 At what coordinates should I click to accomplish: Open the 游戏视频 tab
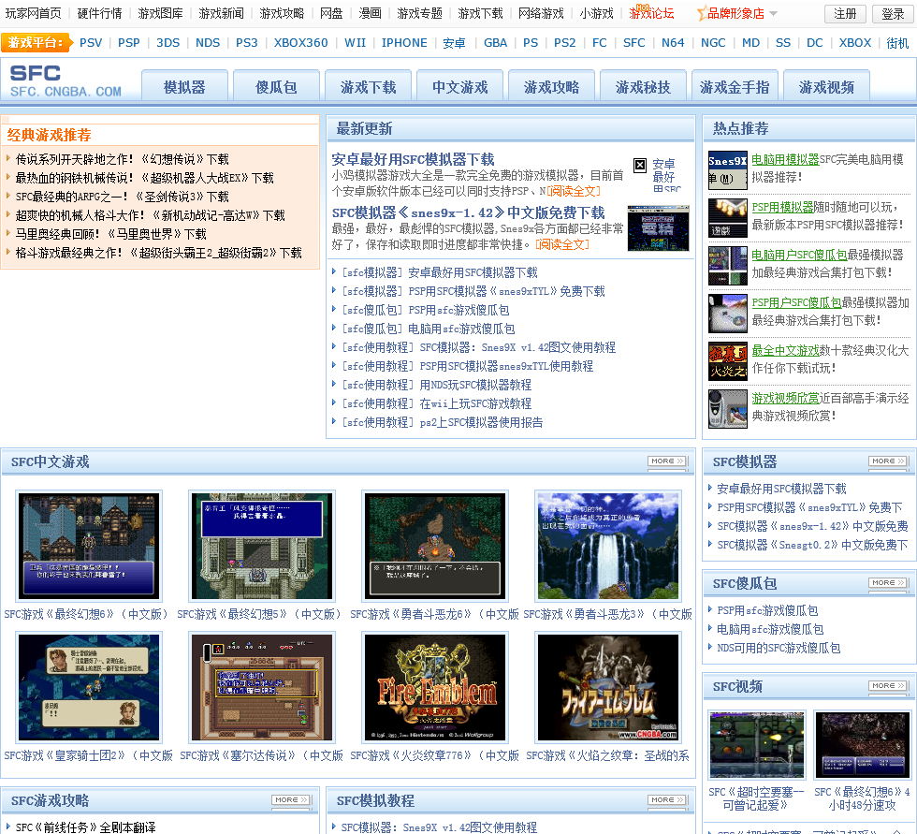click(x=826, y=86)
